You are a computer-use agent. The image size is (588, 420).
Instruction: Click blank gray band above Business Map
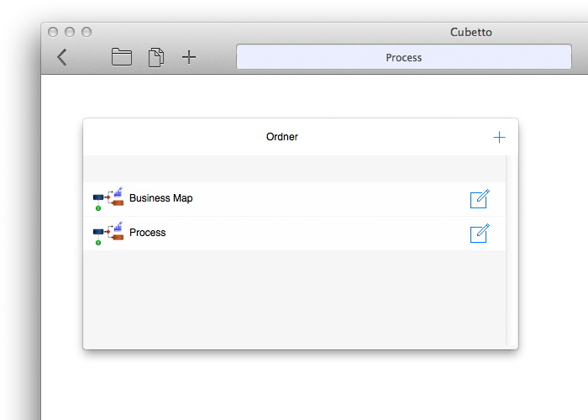pos(294,169)
